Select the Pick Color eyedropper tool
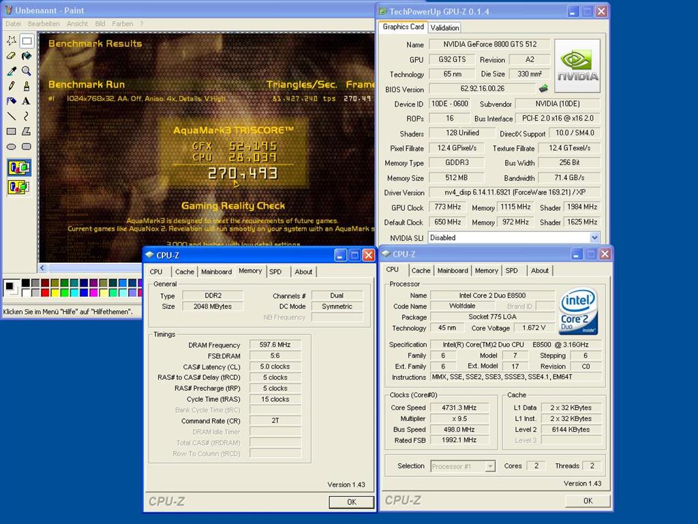The height and width of the screenshot is (524, 698). click(x=12, y=71)
